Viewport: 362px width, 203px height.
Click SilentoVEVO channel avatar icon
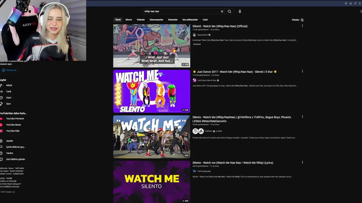click(194, 35)
